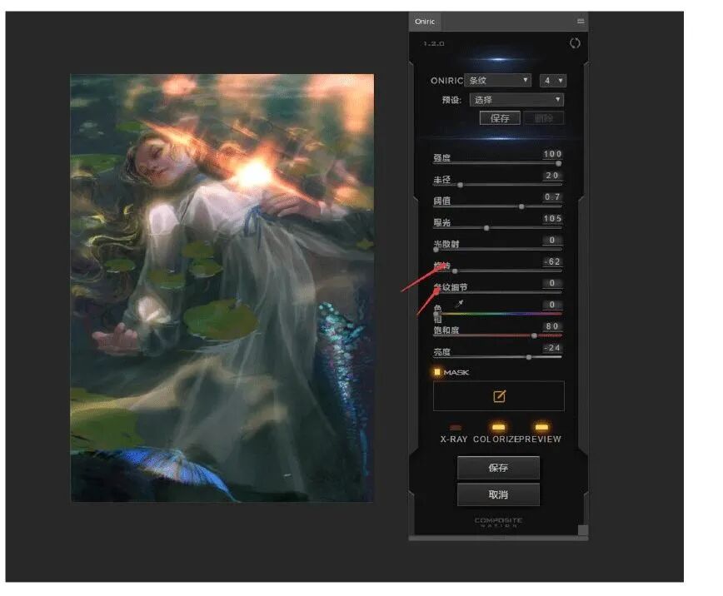Click the slider handle below the -62 value

pyautogui.click(x=455, y=271)
